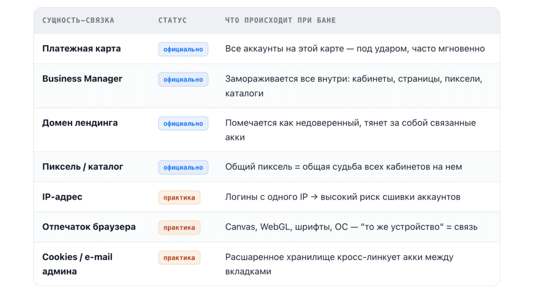Click text 'Замораживается все внутри: кабинеты'

[x=309, y=78]
